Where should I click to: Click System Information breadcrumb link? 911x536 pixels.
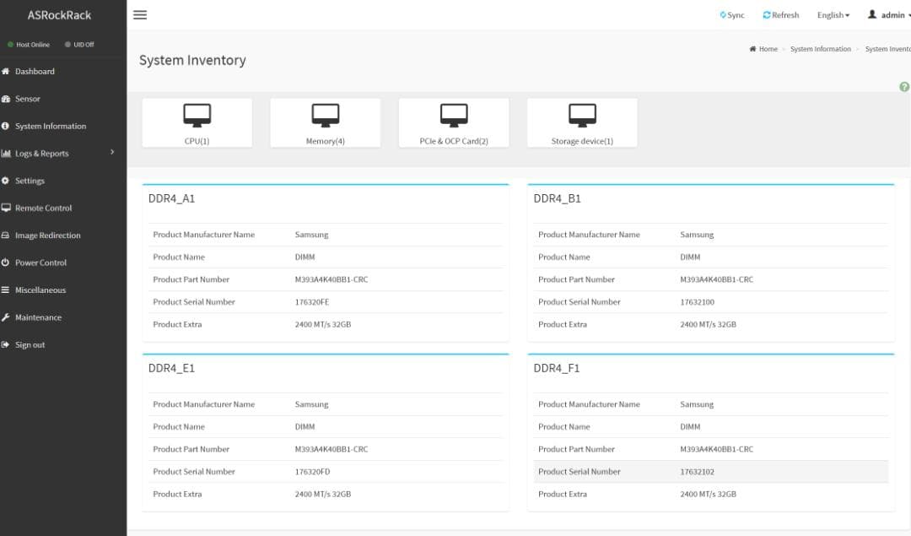pos(820,49)
